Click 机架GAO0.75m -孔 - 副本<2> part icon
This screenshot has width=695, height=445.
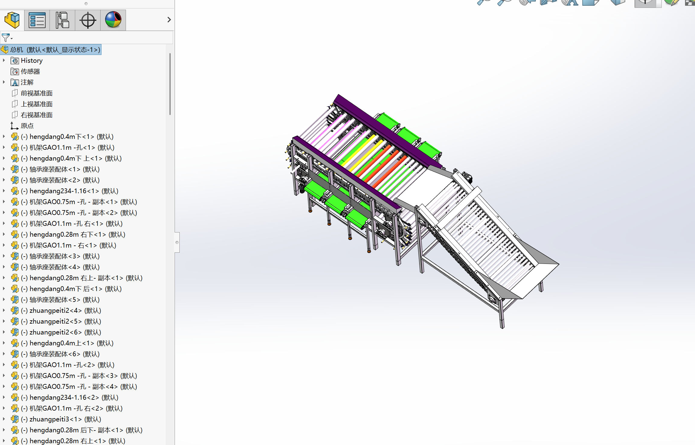(15, 213)
